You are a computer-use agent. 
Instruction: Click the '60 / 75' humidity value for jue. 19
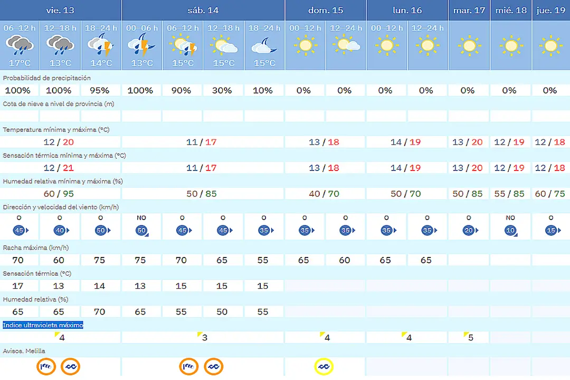point(550,194)
